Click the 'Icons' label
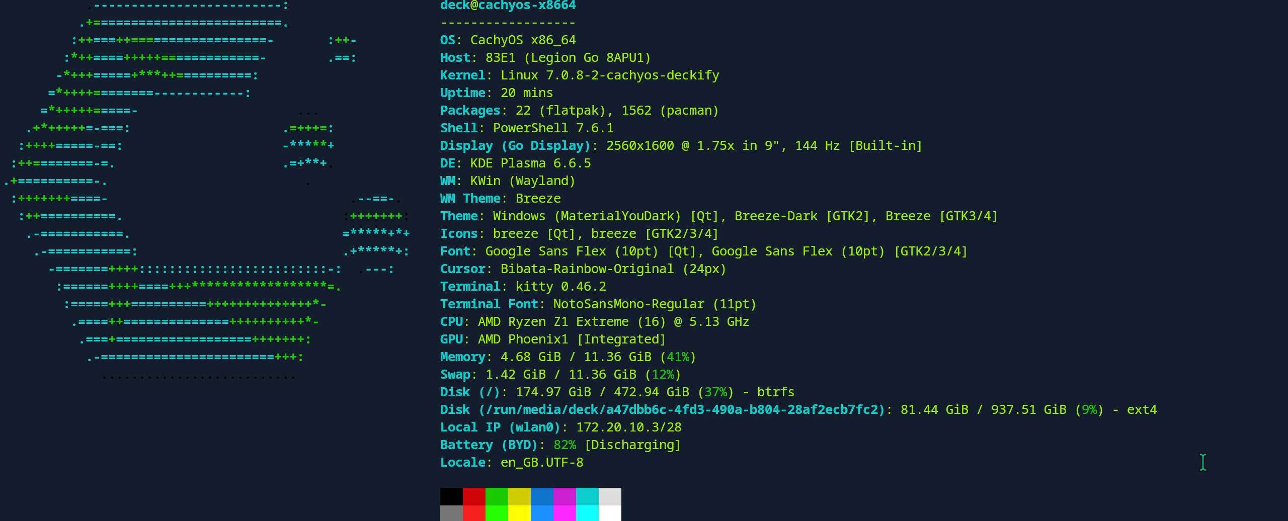 [x=458, y=234]
